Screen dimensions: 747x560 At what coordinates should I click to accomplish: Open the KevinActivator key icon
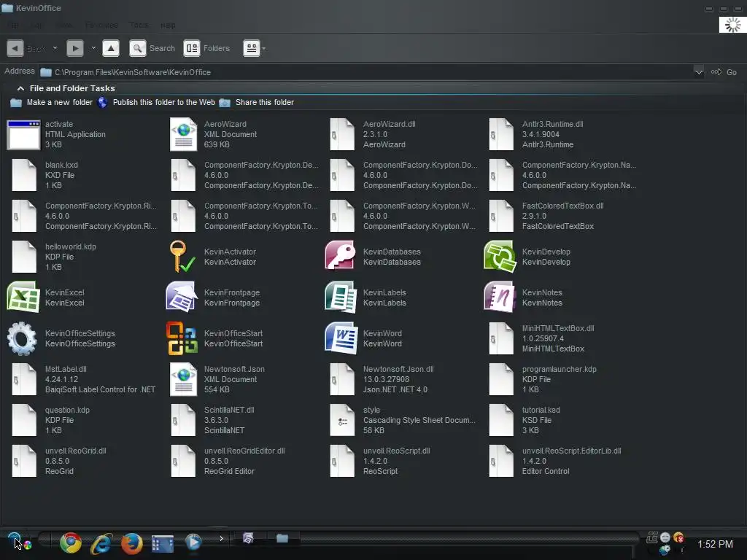(x=182, y=256)
